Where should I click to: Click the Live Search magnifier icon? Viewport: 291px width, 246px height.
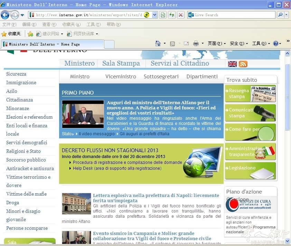point(280,15)
